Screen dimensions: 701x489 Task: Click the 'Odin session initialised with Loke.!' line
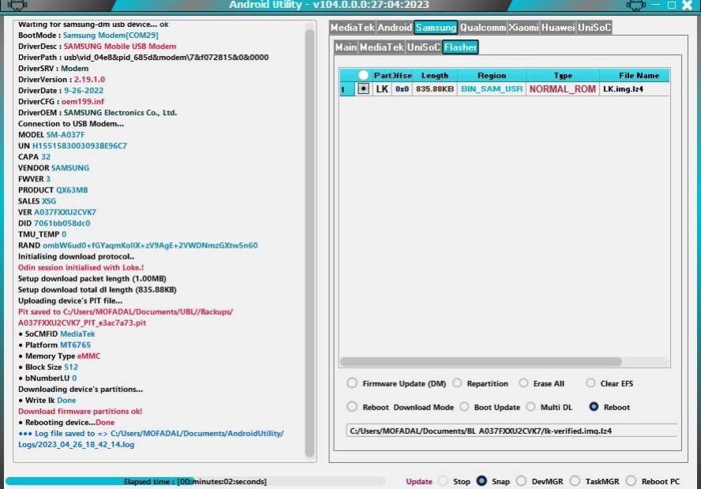pos(81,267)
